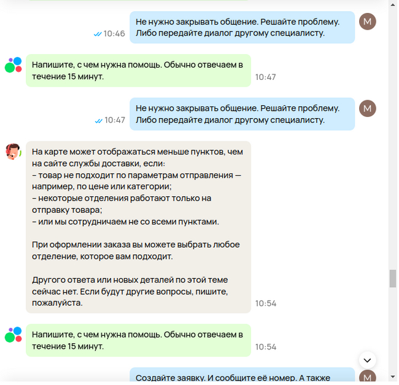This screenshot has width=399, height=385.
Task: Click the green auto-reply bubble at 10:47
Action: [139, 71]
